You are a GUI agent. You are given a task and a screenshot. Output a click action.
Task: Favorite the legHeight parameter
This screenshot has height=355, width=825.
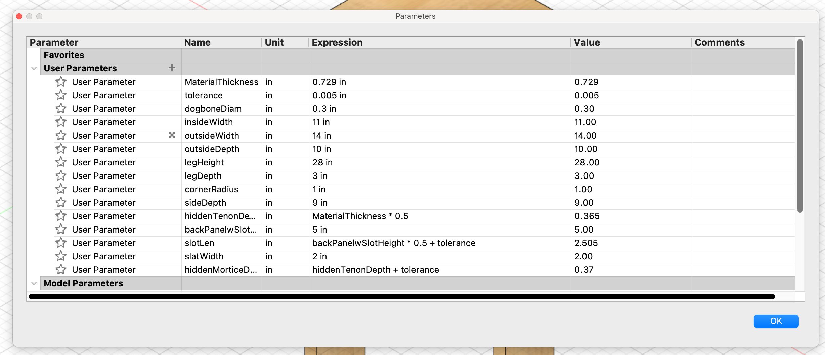[x=61, y=162]
